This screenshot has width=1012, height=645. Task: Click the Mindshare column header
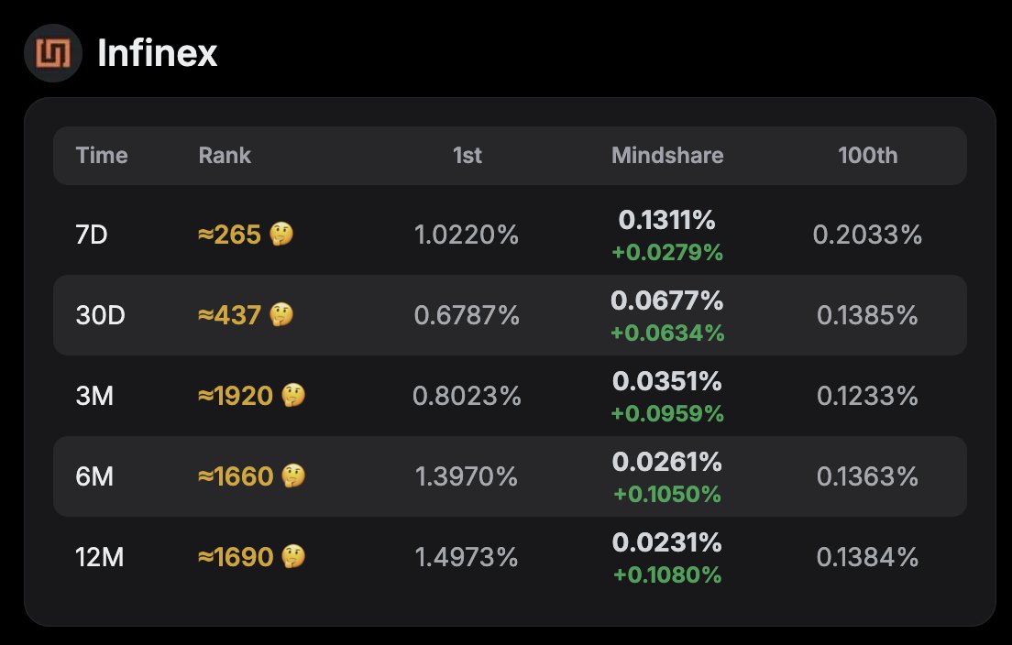click(x=667, y=156)
